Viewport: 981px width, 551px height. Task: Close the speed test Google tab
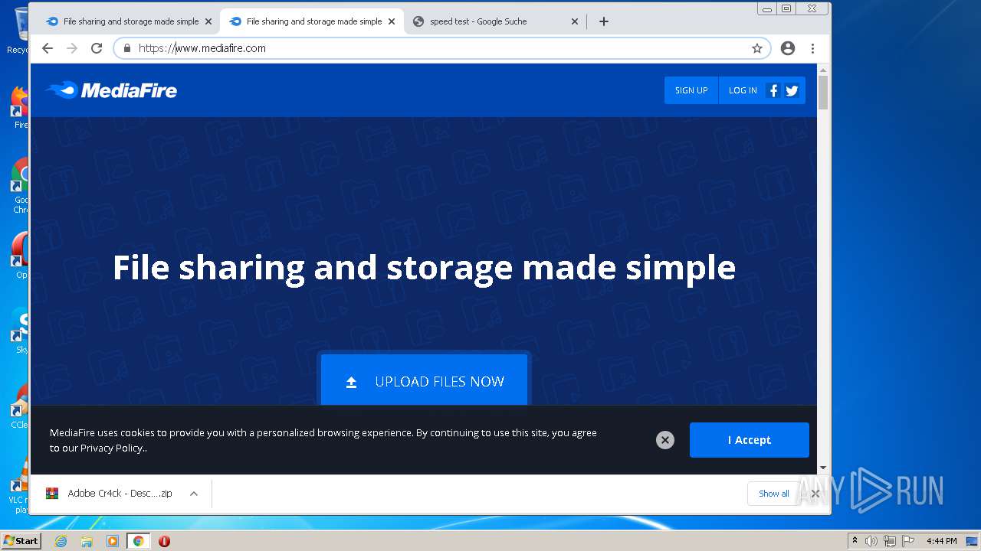tap(575, 21)
